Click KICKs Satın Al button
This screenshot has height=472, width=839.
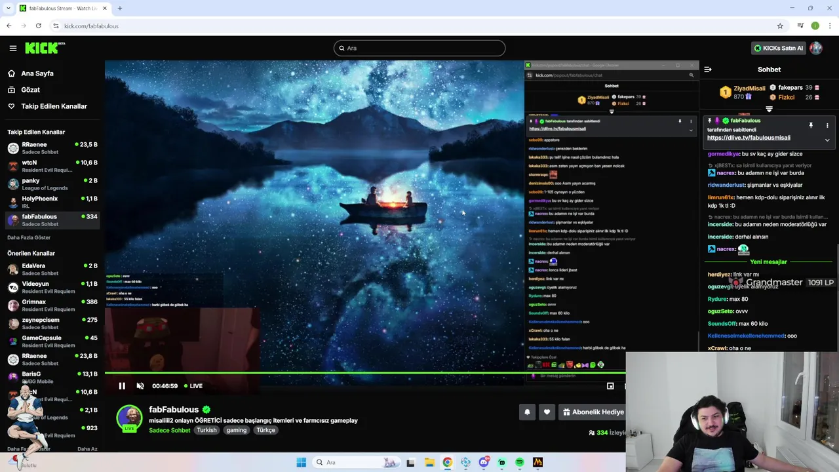[778, 48]
